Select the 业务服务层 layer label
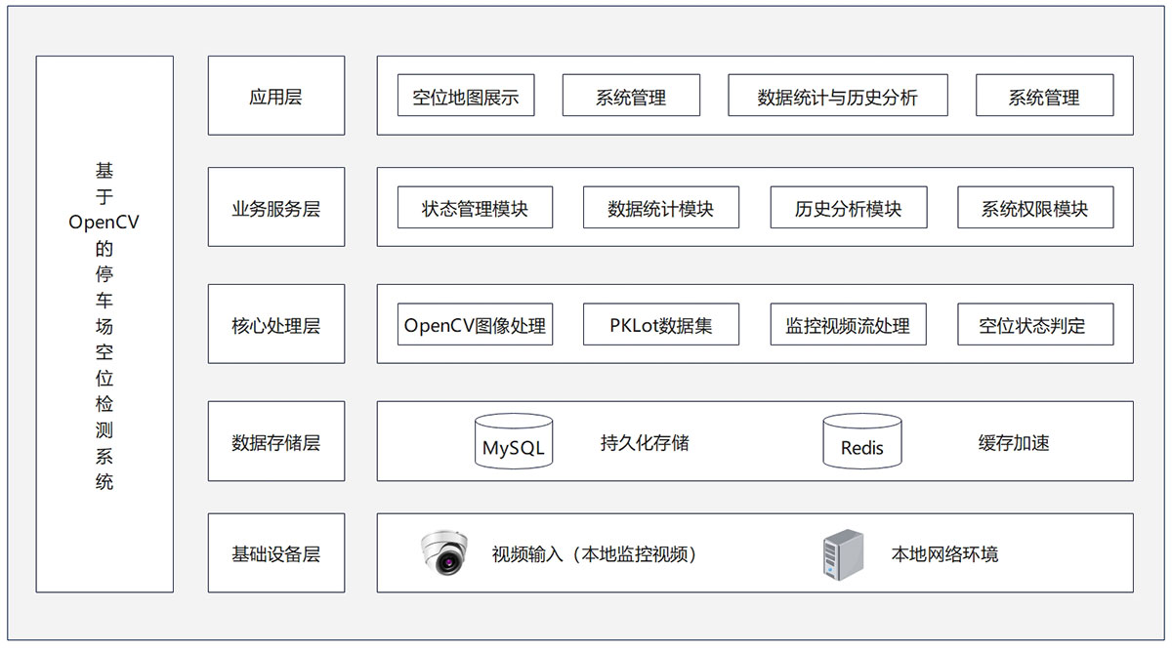The image size is (1172, 650). coord(275,207)
